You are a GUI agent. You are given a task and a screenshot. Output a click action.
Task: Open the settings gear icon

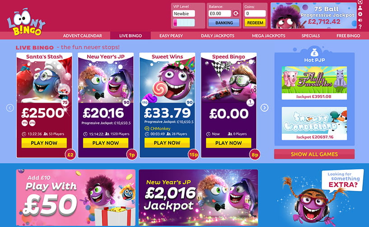click(360, 14)
